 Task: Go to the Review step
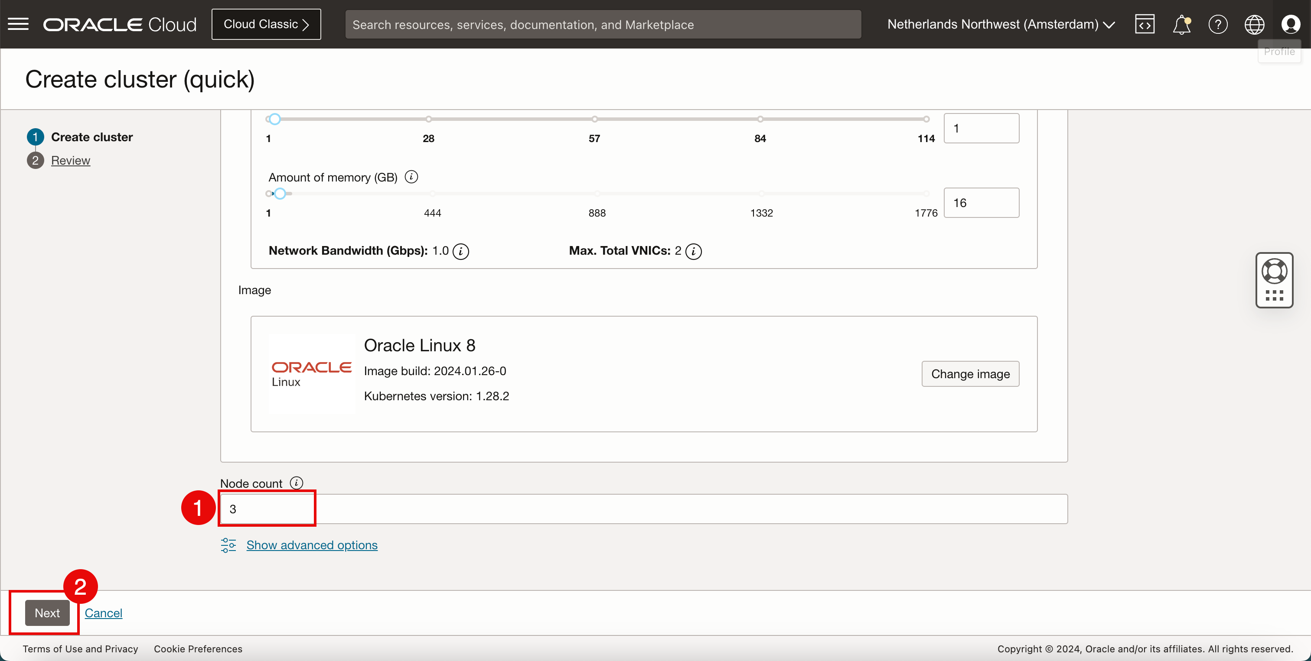[x=70, y=161]
